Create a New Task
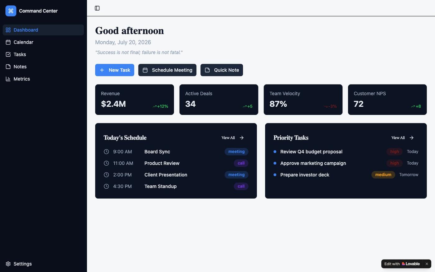Screen dimensions: 435x272 [115, 70]
